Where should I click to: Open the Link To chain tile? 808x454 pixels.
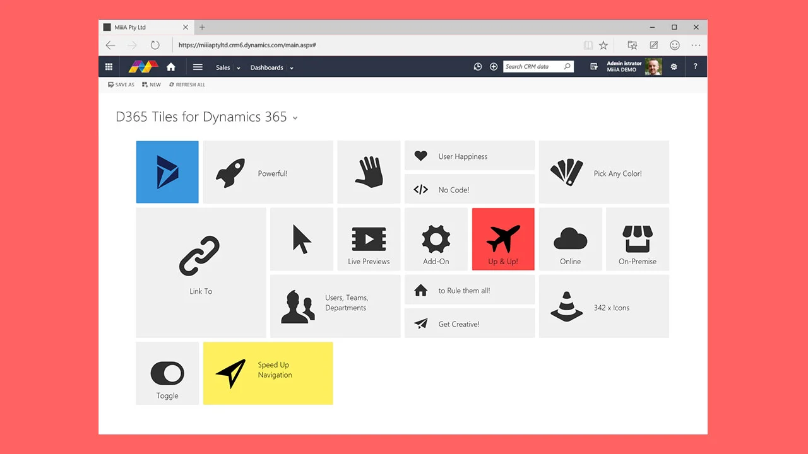[201, 272]
